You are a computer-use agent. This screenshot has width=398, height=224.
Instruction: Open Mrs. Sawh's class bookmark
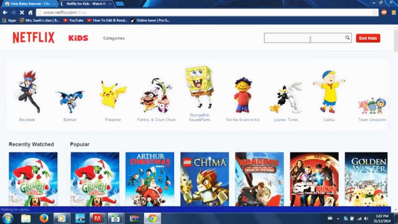(x=39, y=20)
